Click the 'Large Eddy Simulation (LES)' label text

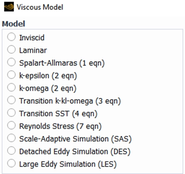68,164
